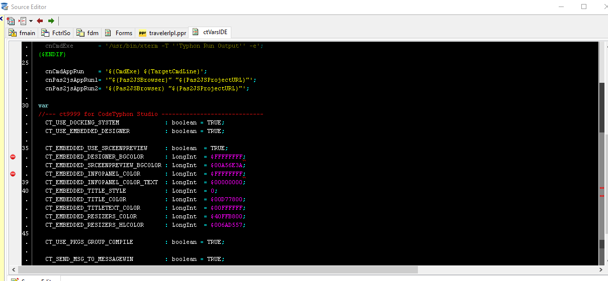Open the dropdown arrow beside the list icon
Image resolution: width=608 pixels, height=281 pixels.
click(x=31, y=21)
